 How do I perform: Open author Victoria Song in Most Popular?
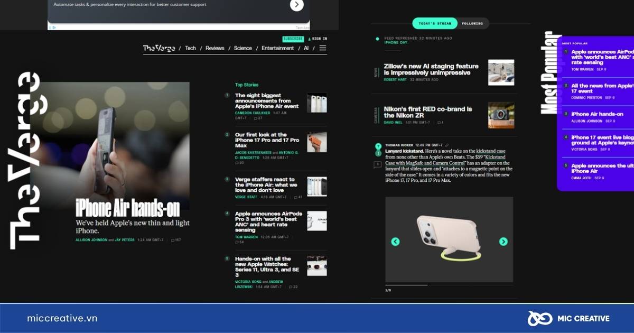click(583, 149)
